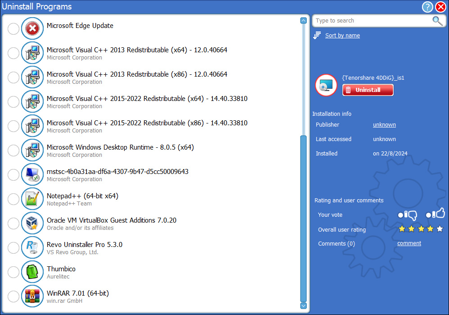
Task: Click the Uninstall button
Action: tap(368, 90)
